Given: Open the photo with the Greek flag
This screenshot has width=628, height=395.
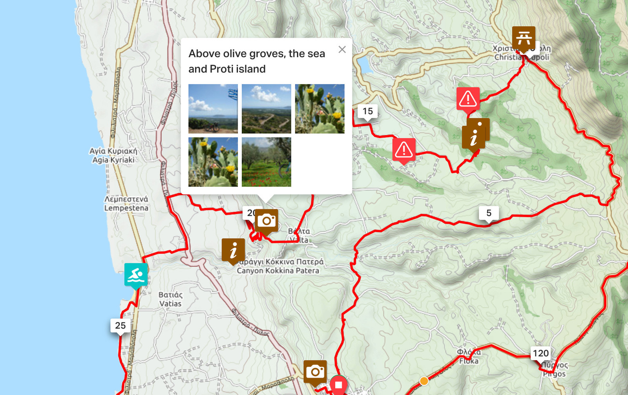Looking at the screenshot, I should (213, 109).
